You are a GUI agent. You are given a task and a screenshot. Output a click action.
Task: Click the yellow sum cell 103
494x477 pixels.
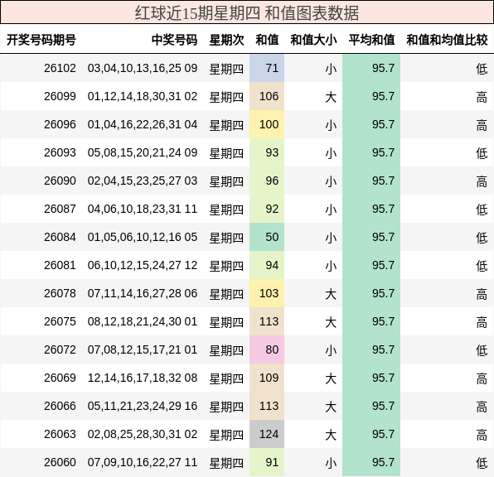coord(267,293)
